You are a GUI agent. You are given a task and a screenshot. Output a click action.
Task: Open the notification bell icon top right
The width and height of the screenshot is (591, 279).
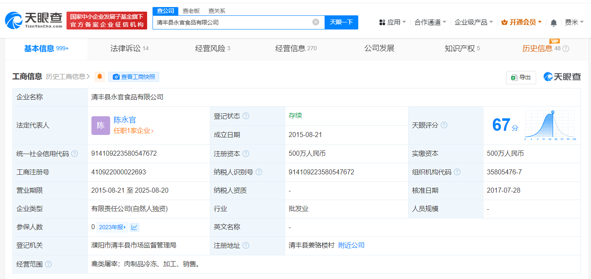pos(554,22)
